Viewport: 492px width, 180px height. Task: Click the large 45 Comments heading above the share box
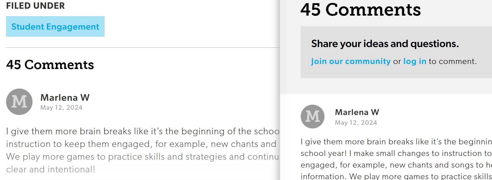pyautogui.click(x=360, y=10)
